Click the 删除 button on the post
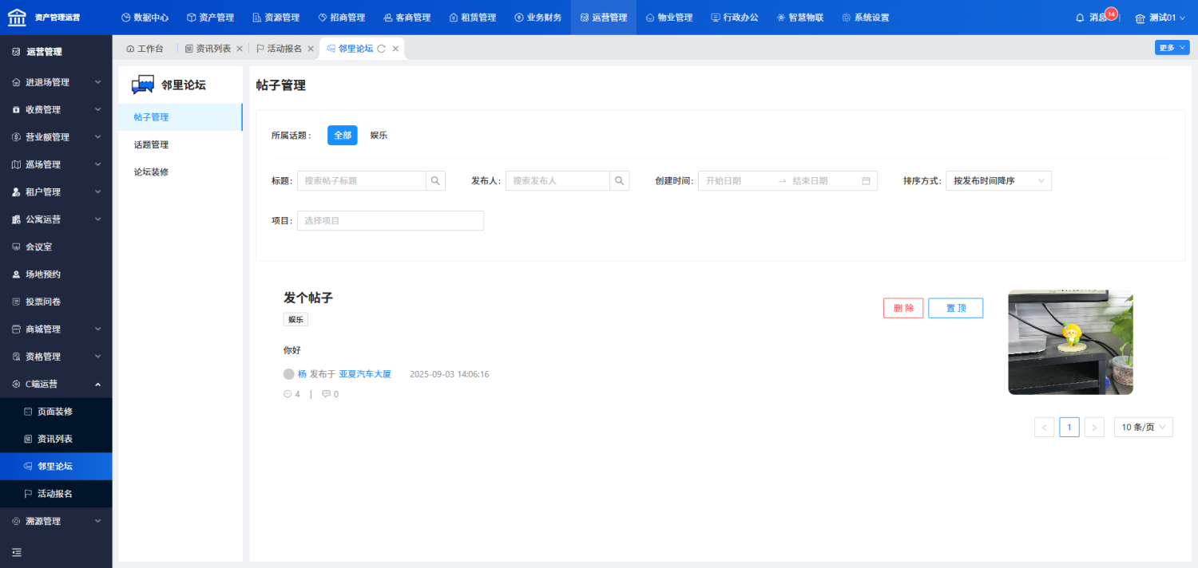The height and width of the screenshot is (568, 1198). pos(903,308)
